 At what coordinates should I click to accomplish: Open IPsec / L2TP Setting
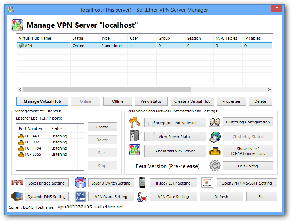(173, 183)
